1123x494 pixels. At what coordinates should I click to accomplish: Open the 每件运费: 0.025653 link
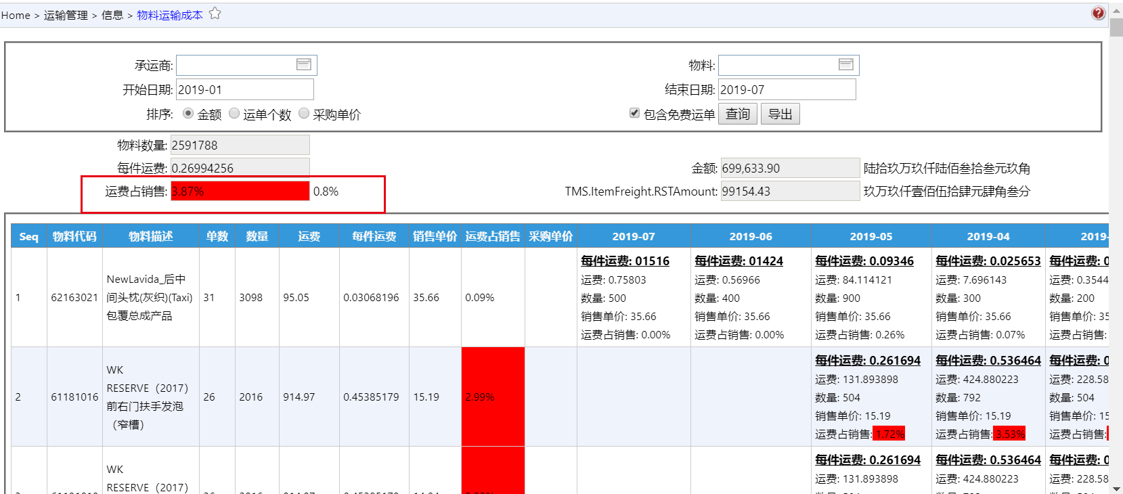988,261
